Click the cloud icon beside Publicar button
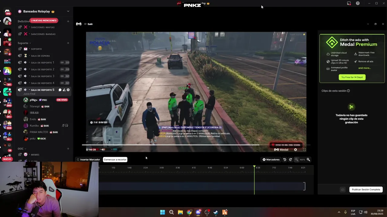The height and width of the screenshot is (217, 387). (x=343, y=190)
